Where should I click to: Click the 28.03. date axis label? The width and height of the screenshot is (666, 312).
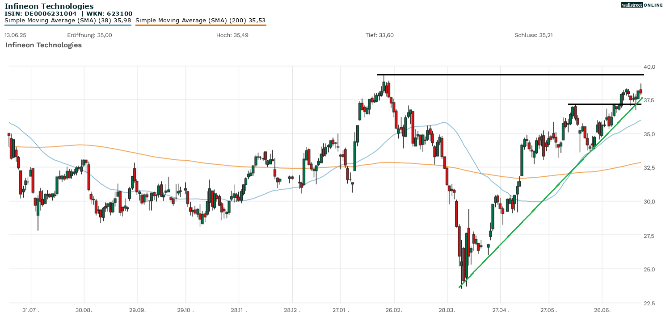pyautogui.click(x=447, y=309)
